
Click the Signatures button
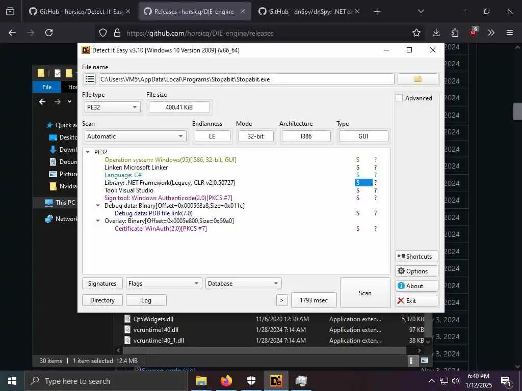[102, 284]
